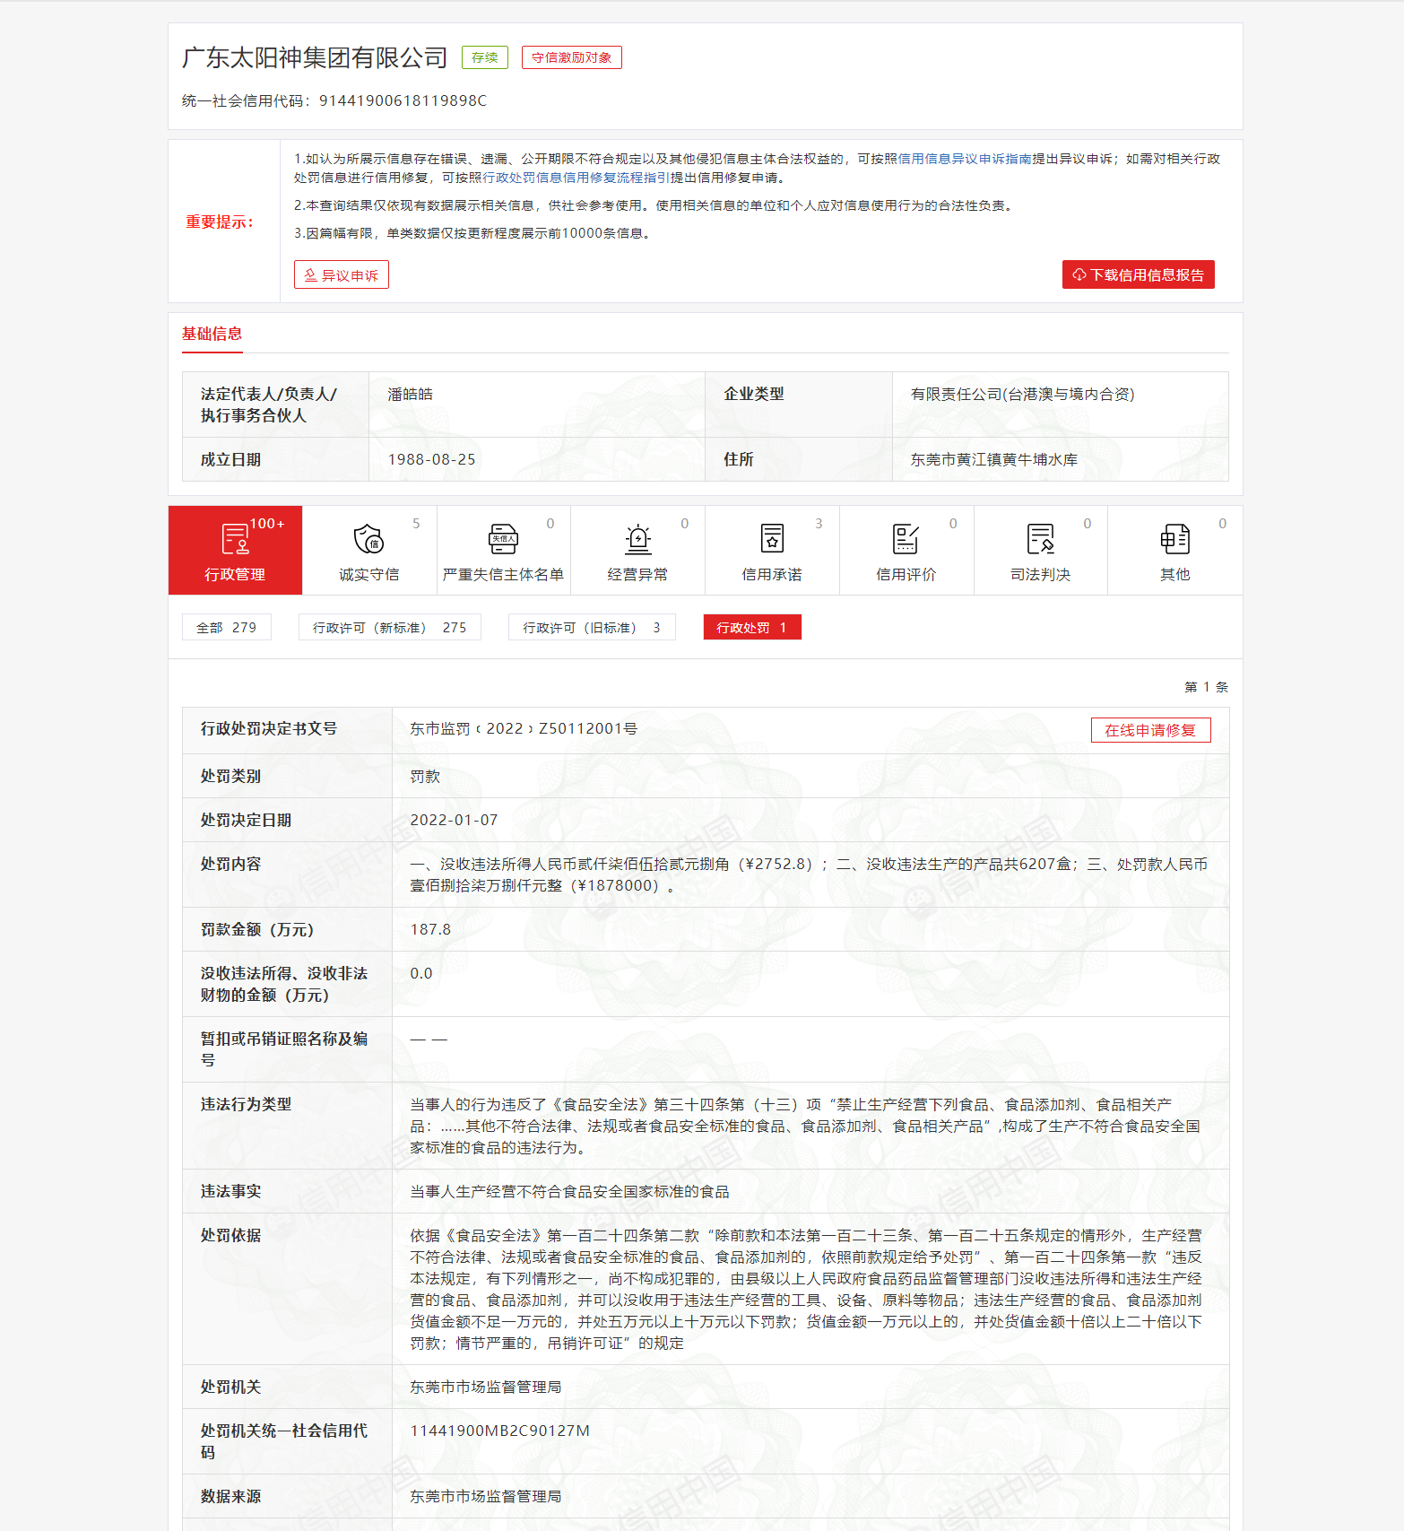Click the 异议申诉 button
The height and width of the screenshot is (1531, 1404).
tap(342, 274)
